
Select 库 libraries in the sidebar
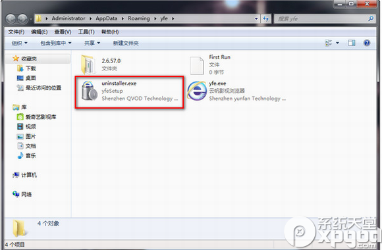[24, 107]
